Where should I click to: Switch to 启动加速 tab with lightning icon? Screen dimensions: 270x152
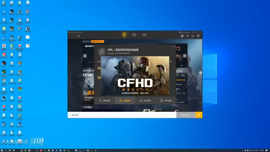click(125, 101)
